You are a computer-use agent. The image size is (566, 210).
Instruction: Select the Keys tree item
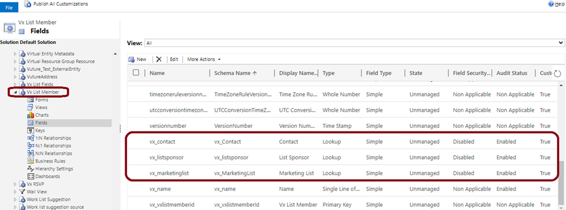pyautogui.click(x=40, y=131)
